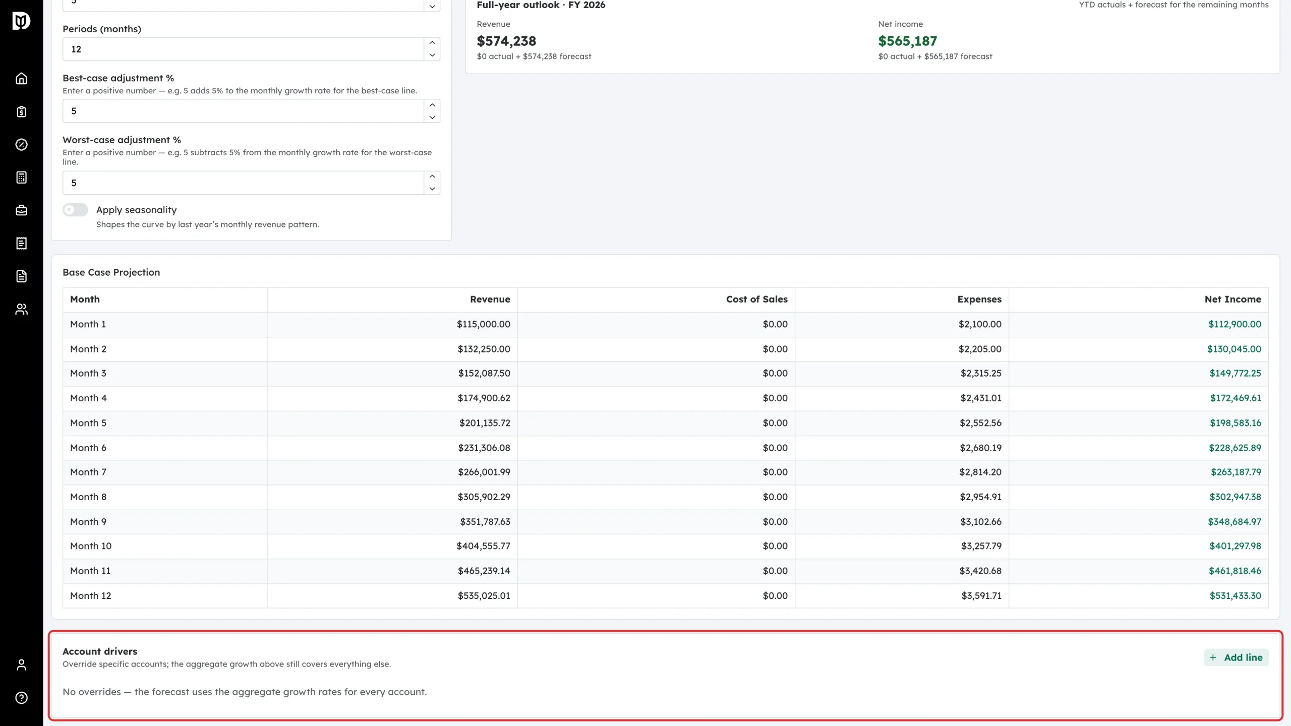The width and height of the screenshot is (1291, 726).
Task: Increase Periods (months) with up arrow
Action: (x=432, y=43)
